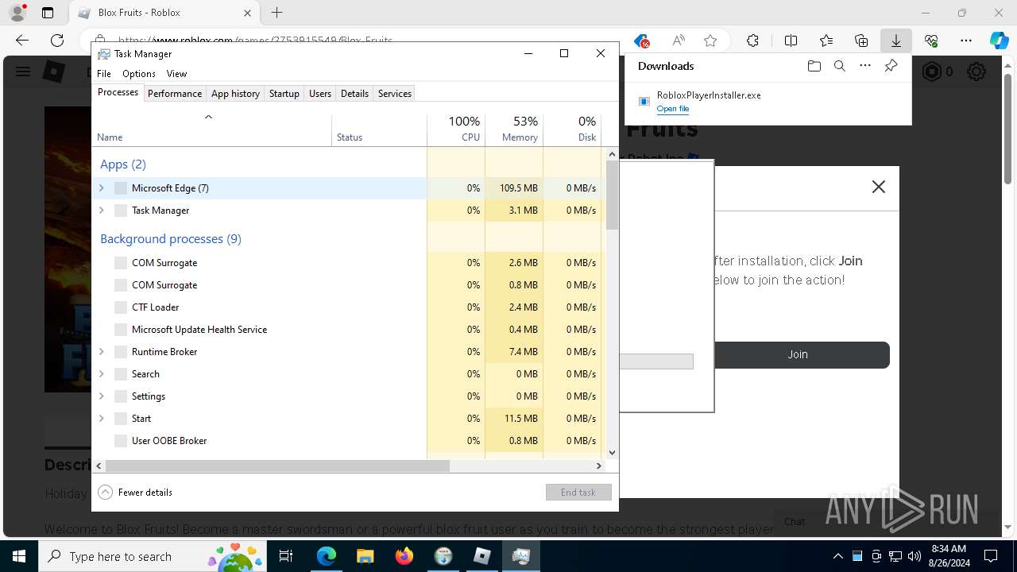
Task: Expand Runtime Broker process
Action: [x=101, y=352]
